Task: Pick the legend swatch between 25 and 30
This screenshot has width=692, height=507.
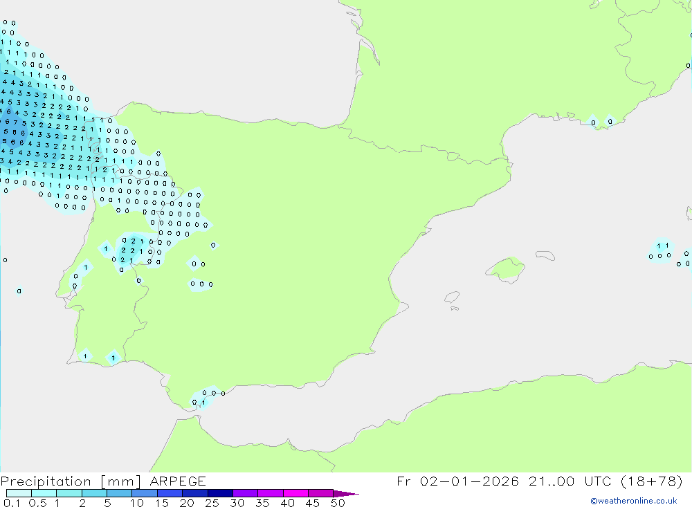Action: (220, 493)
